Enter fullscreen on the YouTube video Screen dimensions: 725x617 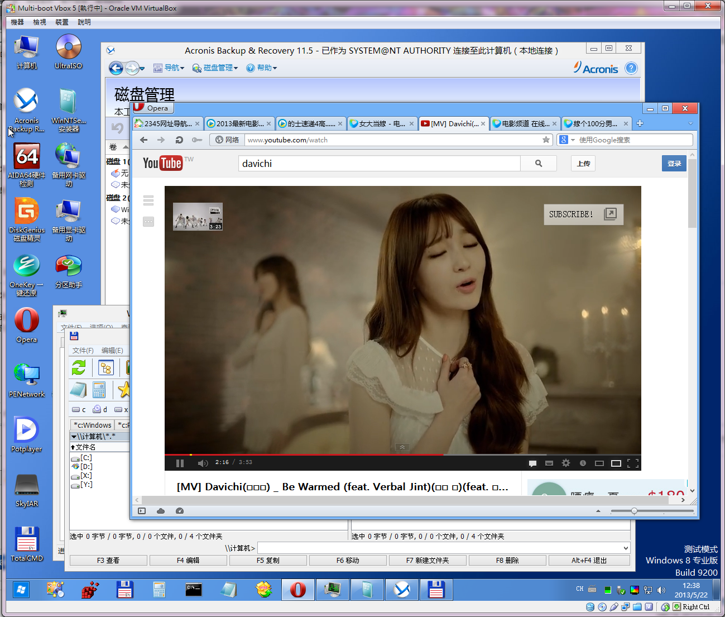[633, 463]
